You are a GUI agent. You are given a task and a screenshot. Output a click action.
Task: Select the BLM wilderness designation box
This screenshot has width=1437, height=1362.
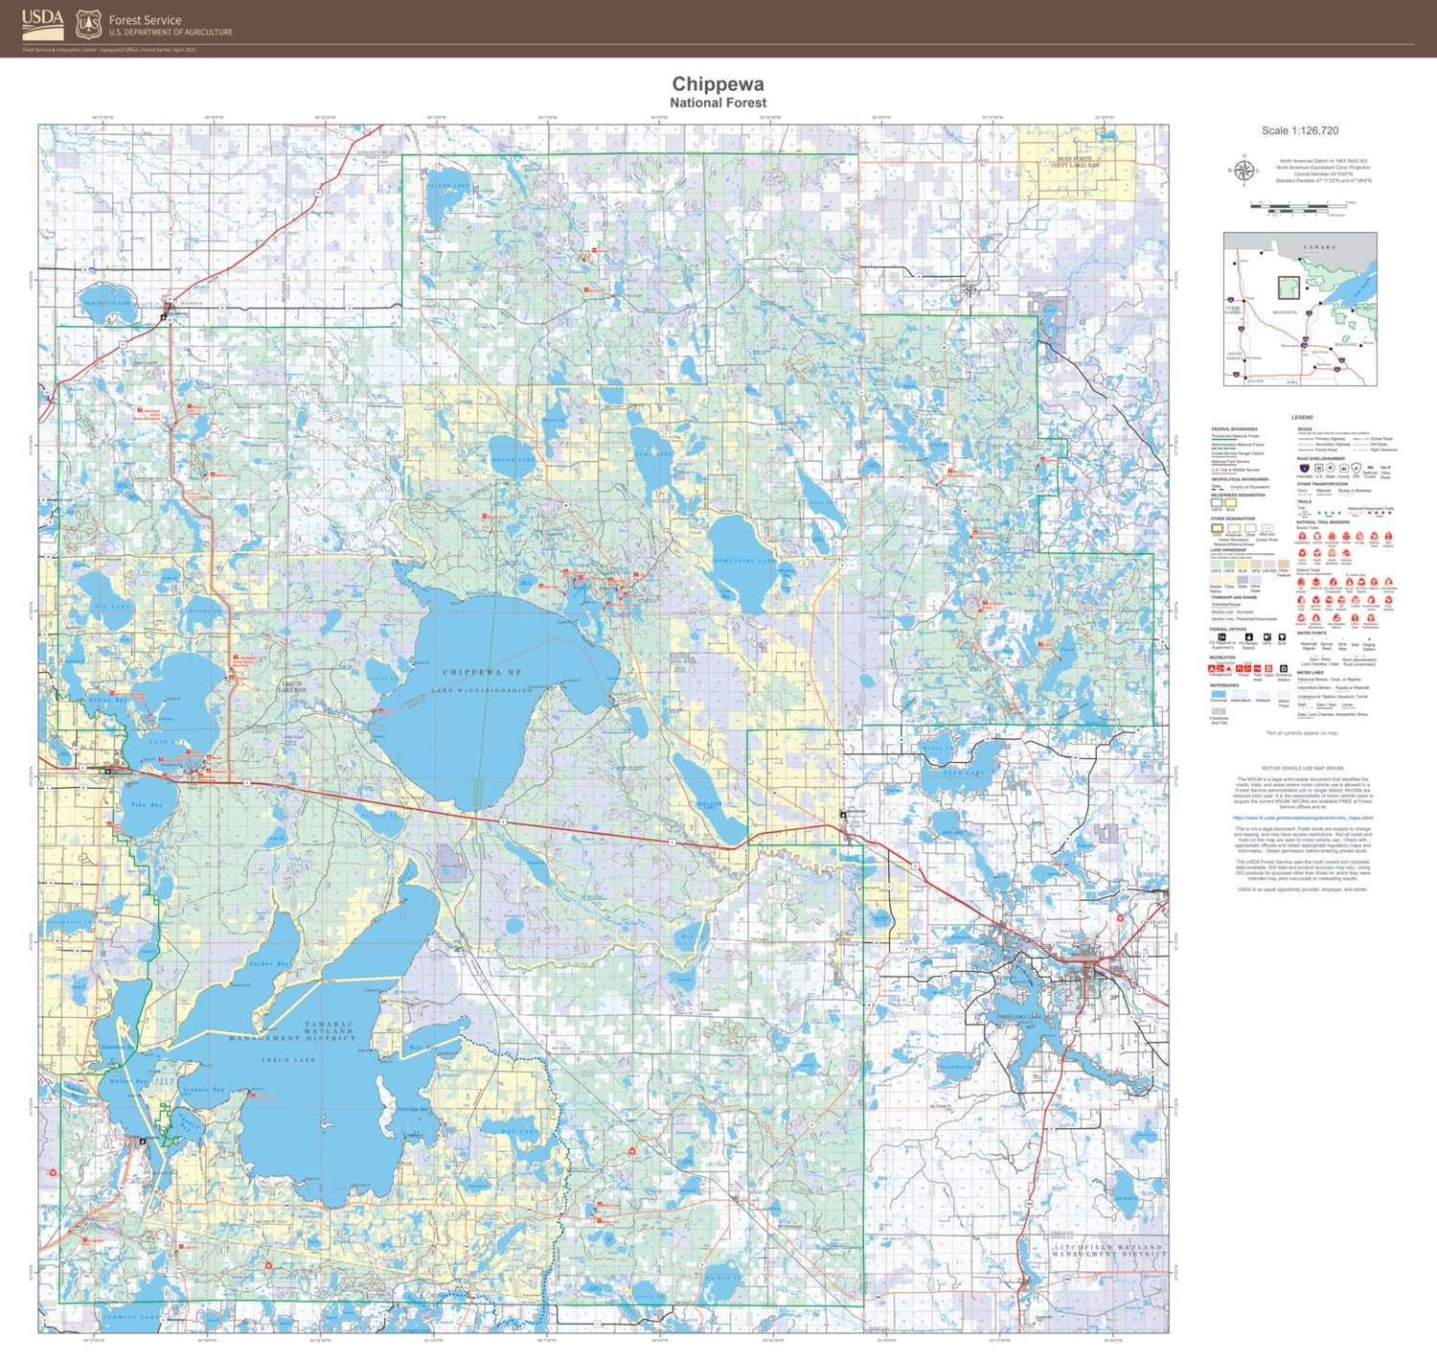pyautogui.click(x=1230, y=502)
